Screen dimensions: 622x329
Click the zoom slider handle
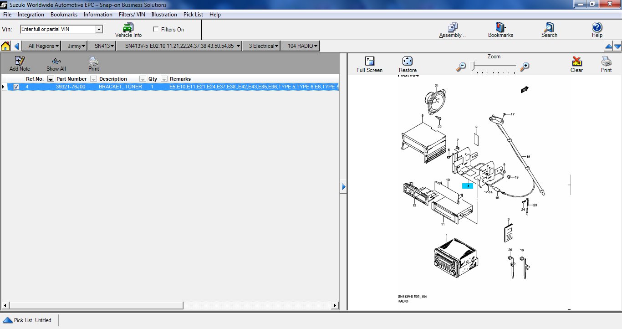pyautogui.click(x=473, y=67)
